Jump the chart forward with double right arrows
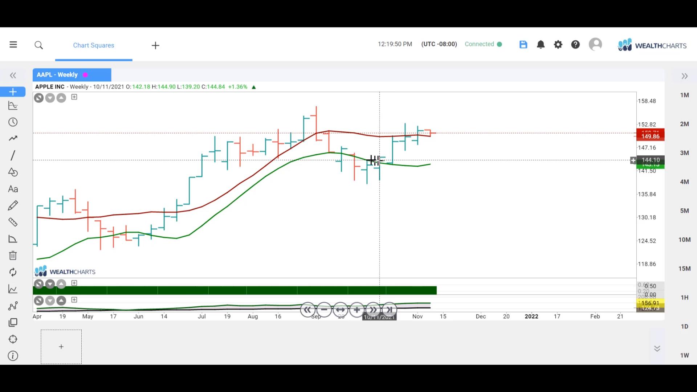This screenshot has height=392, width=697. tap(373, 310)
